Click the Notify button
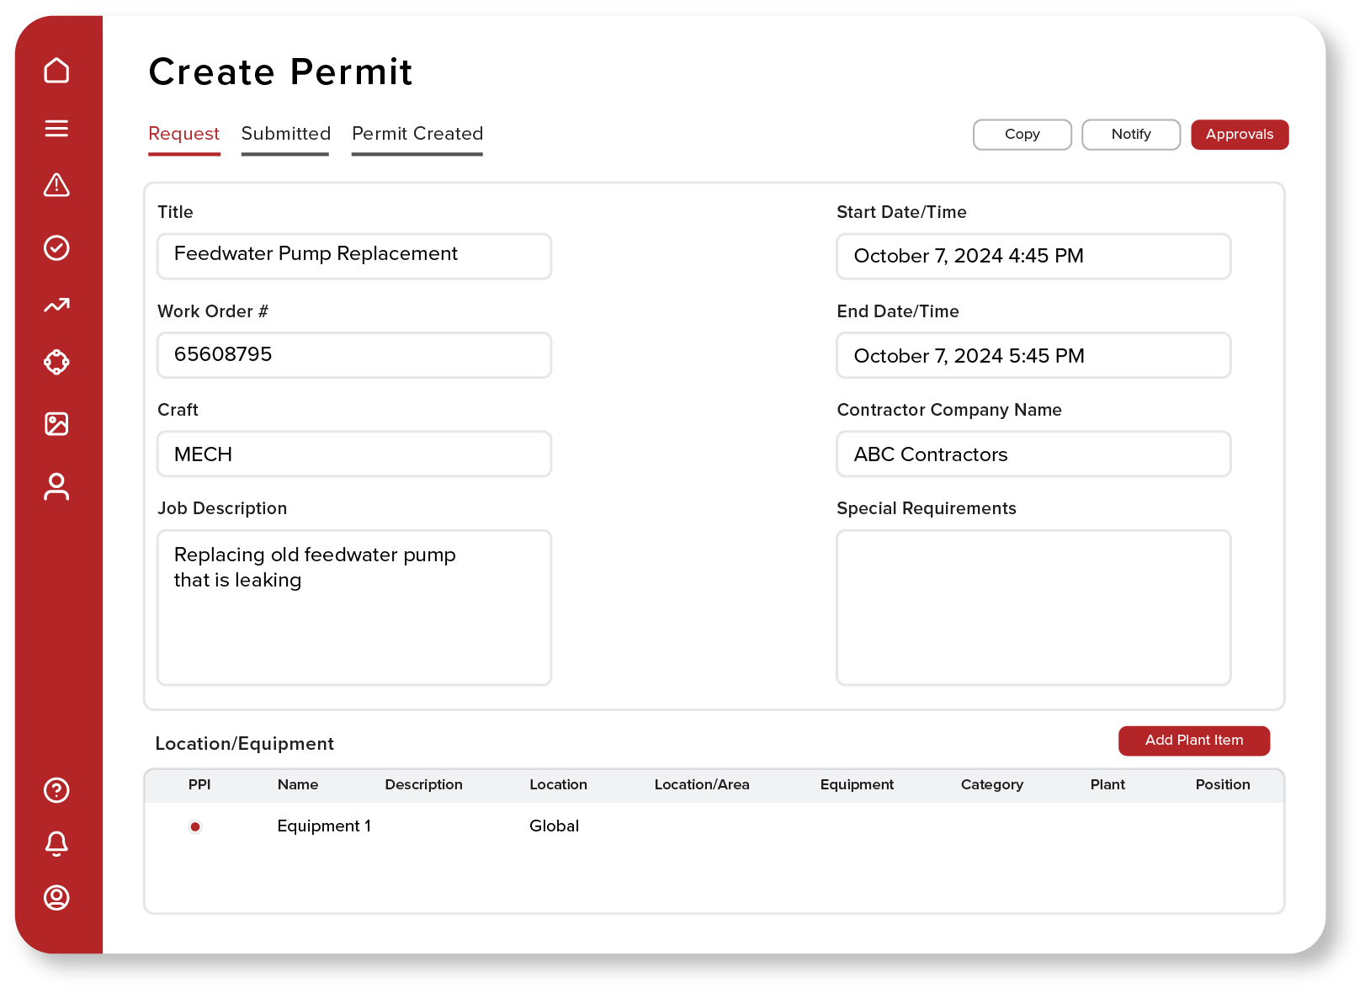This screenshot has height=993, width=1365. click(1130, 135)
